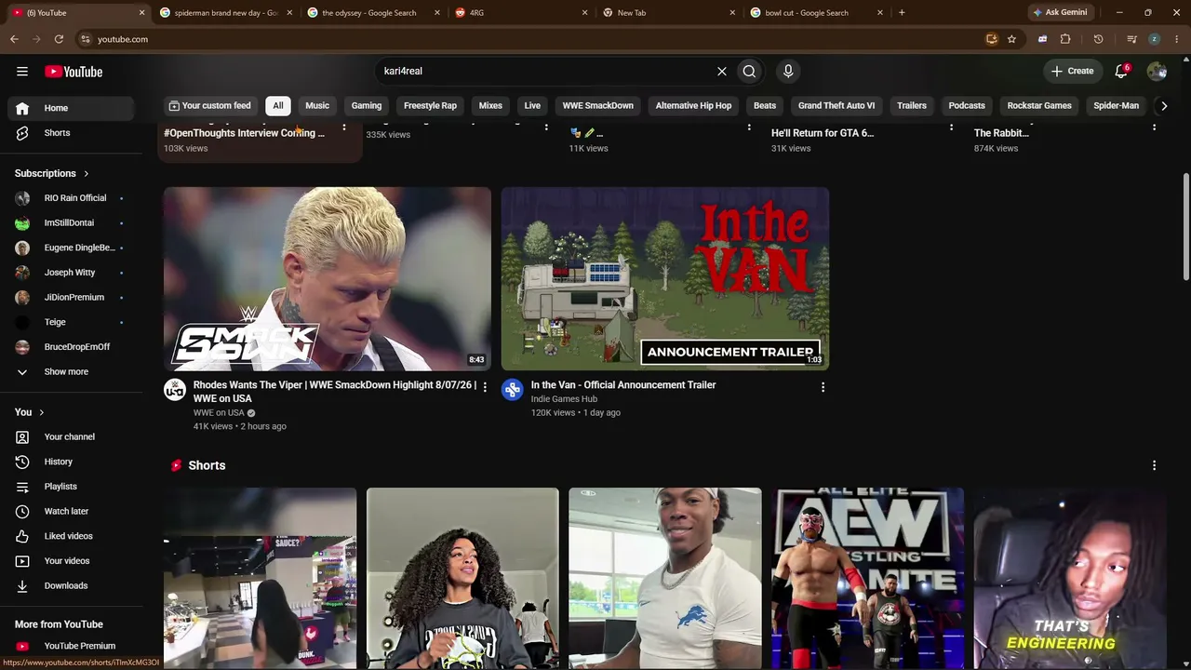Open In the Van Official Announcement Trailer title

click(x=623, y=385)
